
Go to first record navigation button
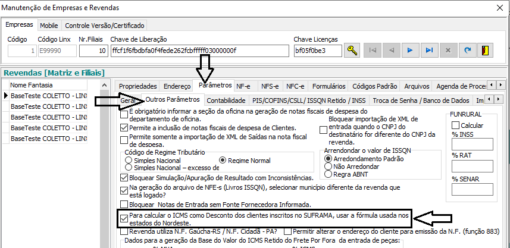pos(372,51)
